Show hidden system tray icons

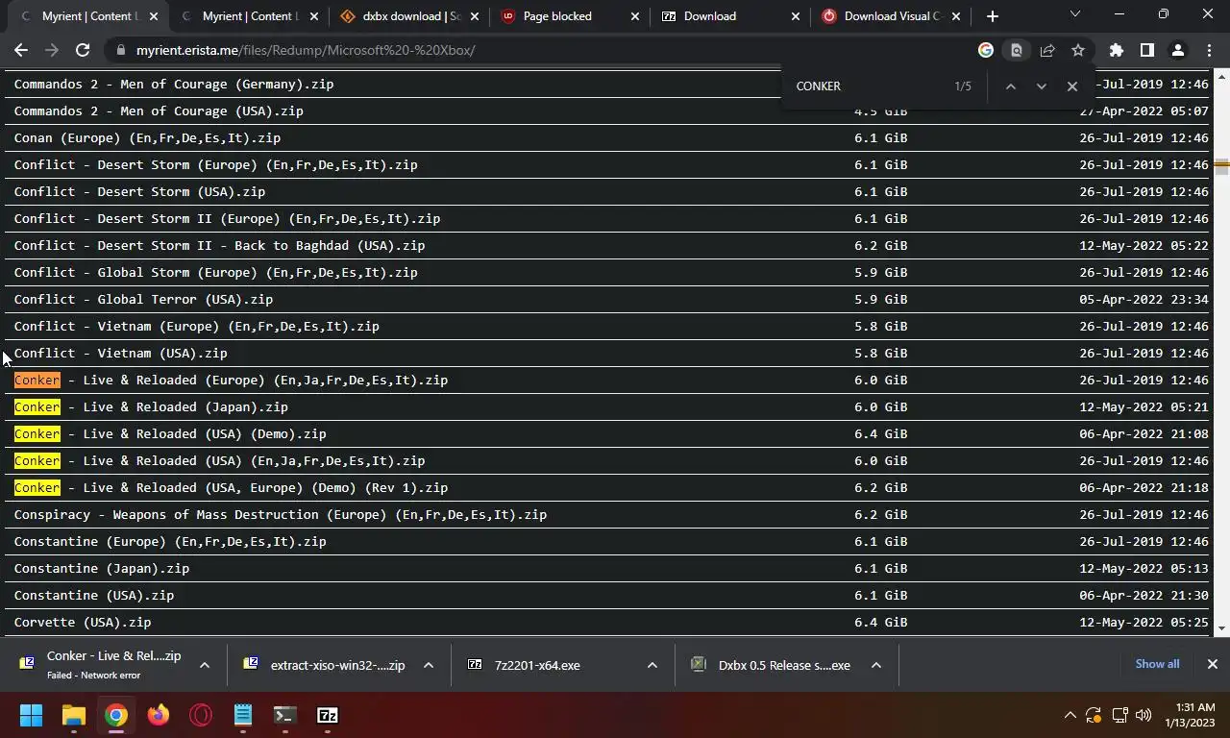point(1070,715)
